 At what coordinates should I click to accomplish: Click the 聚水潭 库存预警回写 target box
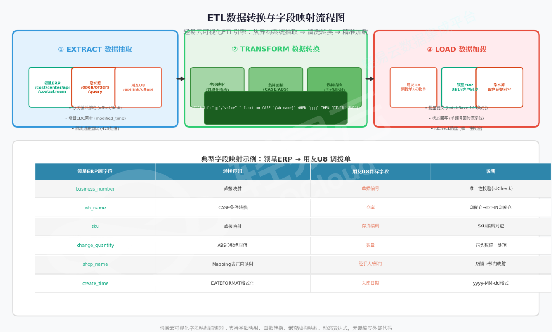click(x=499, y=87)
